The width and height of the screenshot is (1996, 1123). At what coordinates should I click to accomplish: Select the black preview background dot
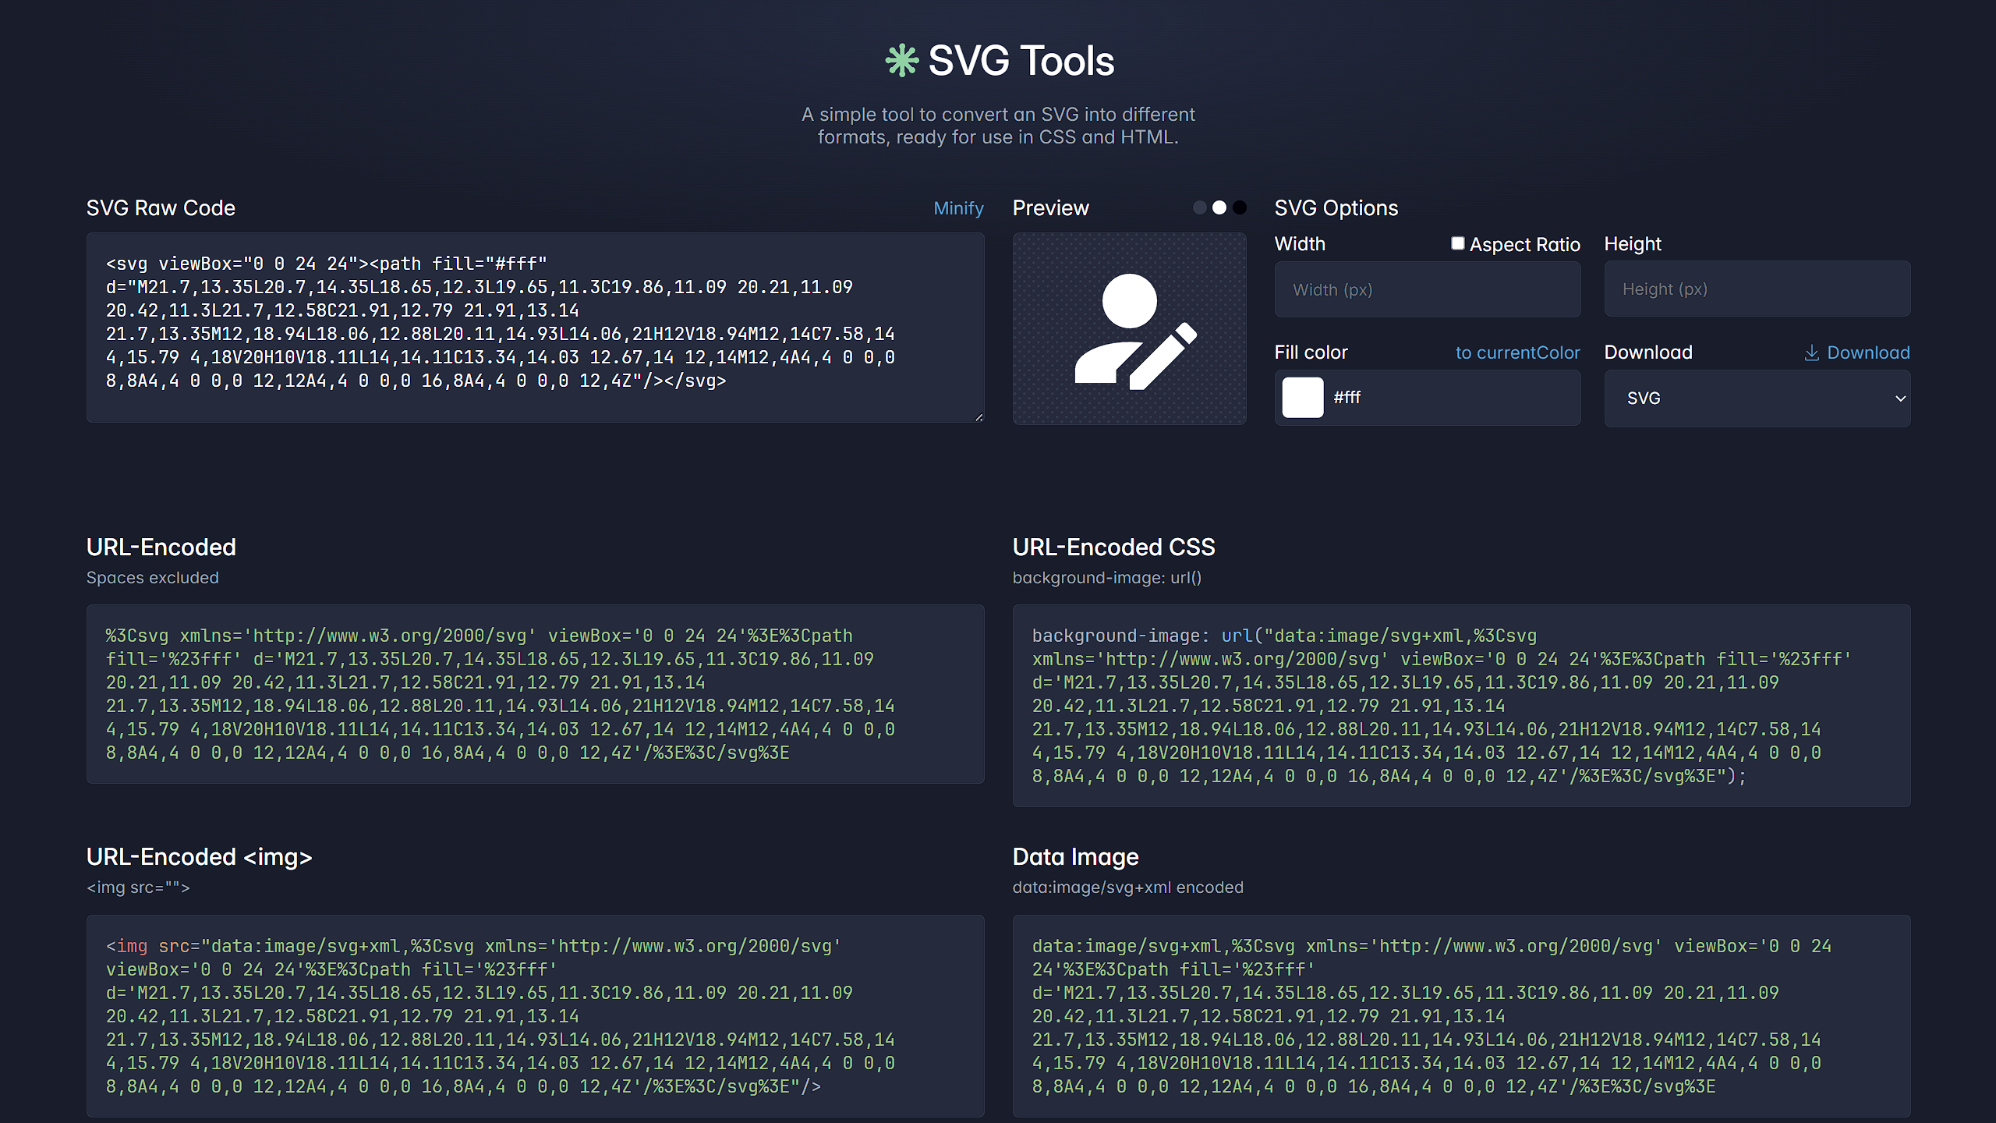(1240, 207)
